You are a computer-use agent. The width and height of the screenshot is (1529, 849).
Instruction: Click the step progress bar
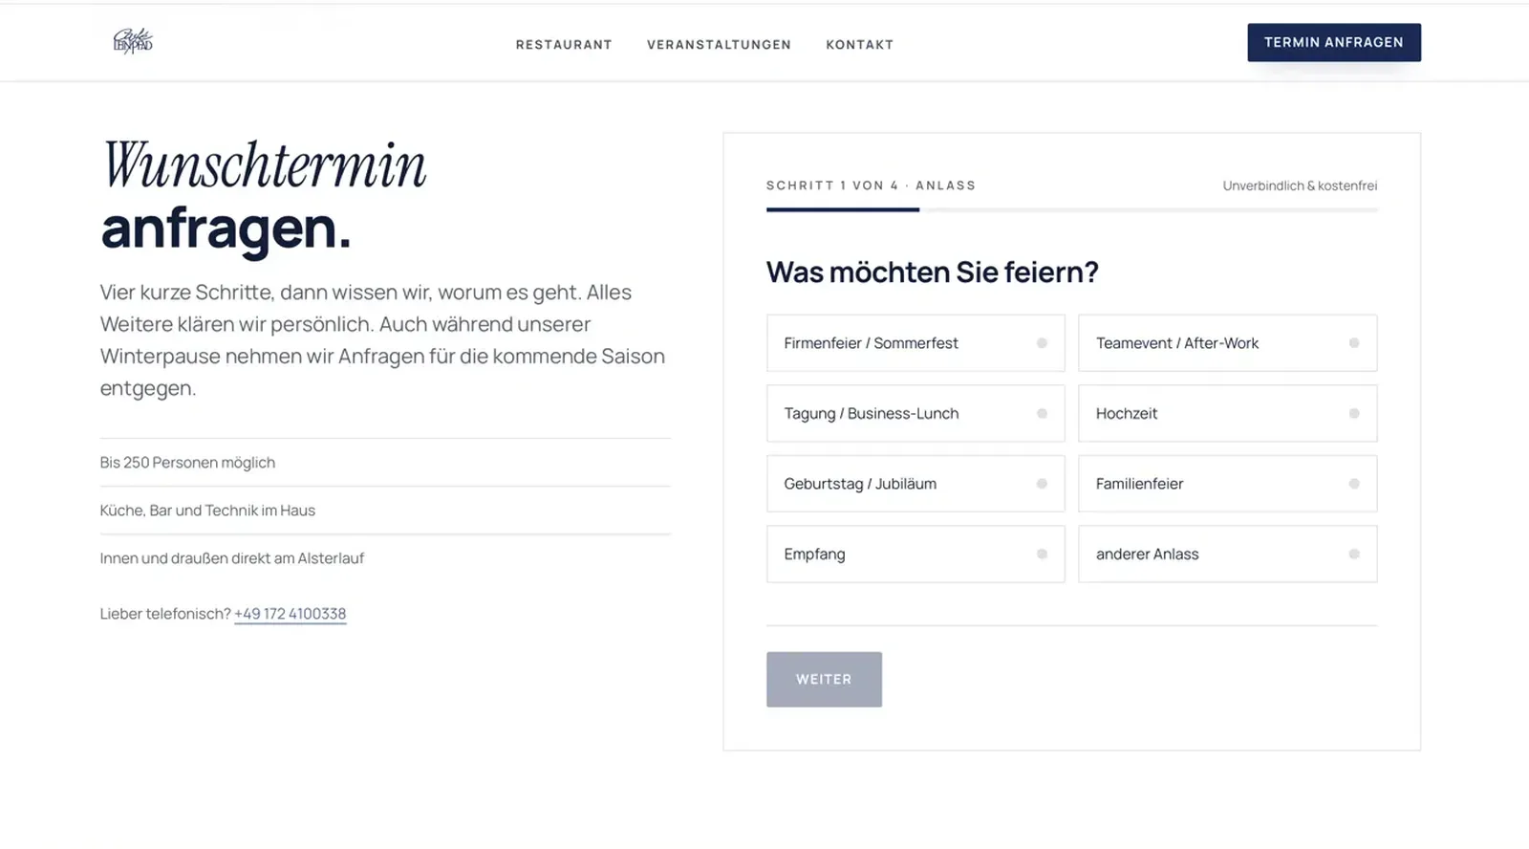click(1071, 209)
